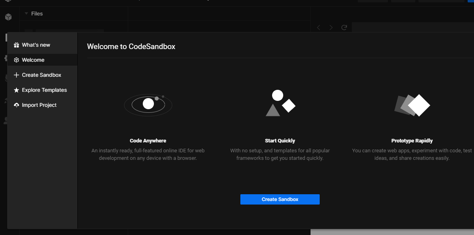Open the What's new section
Image resolution: width=474 pixels, height=235 pixels.
42,45
